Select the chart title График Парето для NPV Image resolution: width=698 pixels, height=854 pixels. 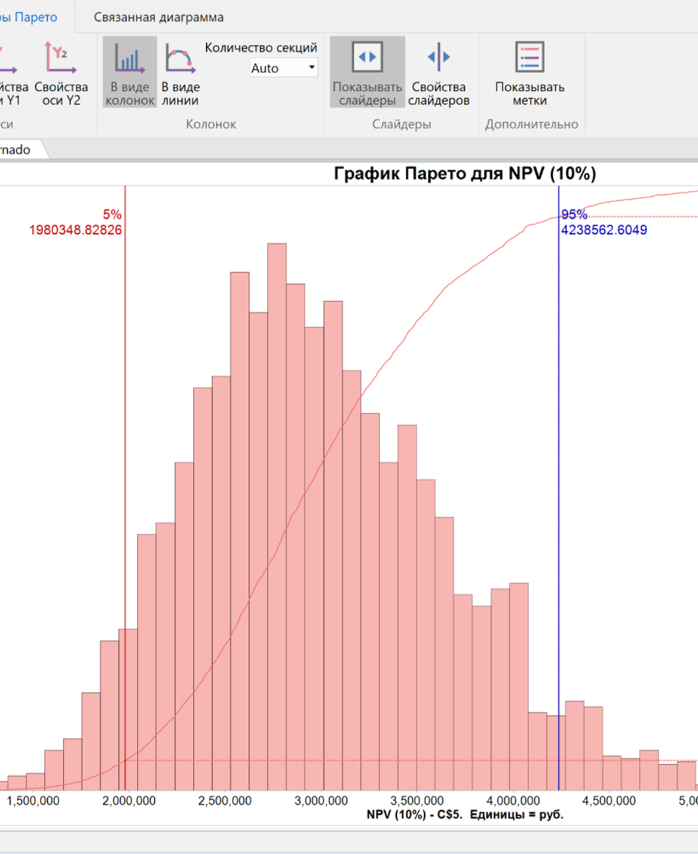pyautogui.click(x=464, y=173)
